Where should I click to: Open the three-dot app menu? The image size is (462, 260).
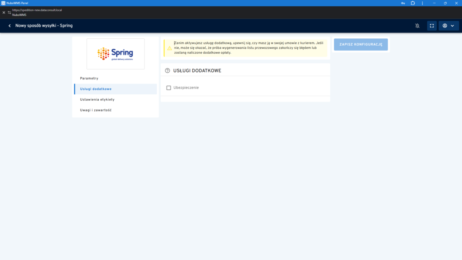[423, 3]
